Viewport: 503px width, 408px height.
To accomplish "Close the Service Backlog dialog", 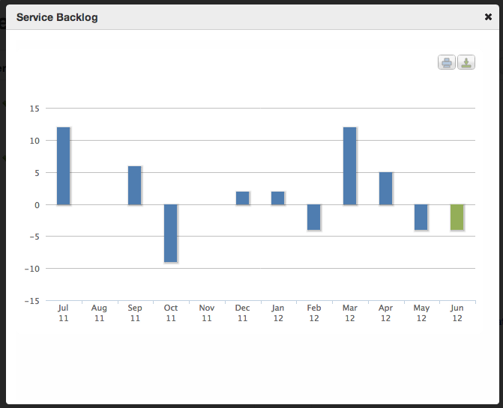I will [x=489, y=16].
